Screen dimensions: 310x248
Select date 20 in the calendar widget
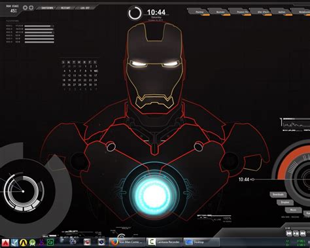(x=75, y=80)
